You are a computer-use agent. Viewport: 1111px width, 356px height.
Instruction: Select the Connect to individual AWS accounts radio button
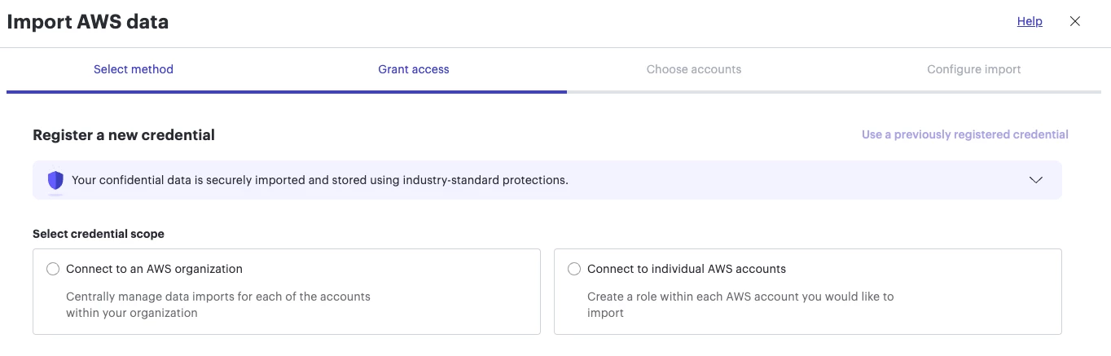pos(574,269)
